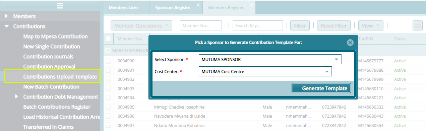
Task: Check the row for member 0004905
Action: coord(108,107)
